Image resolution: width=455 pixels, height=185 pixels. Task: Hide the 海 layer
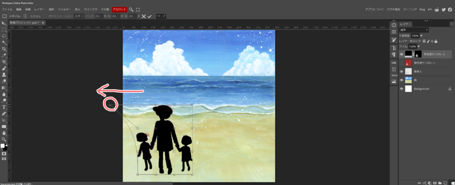[x=402, y=80]
